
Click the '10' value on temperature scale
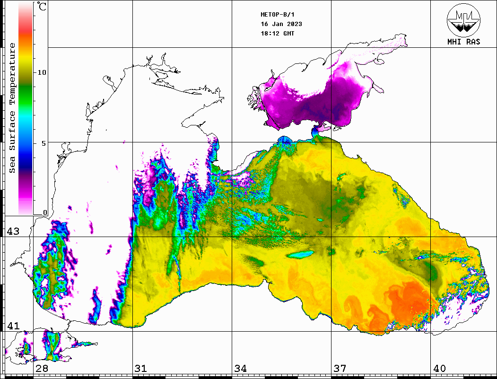pyautogui.click(x=42, y=72)
